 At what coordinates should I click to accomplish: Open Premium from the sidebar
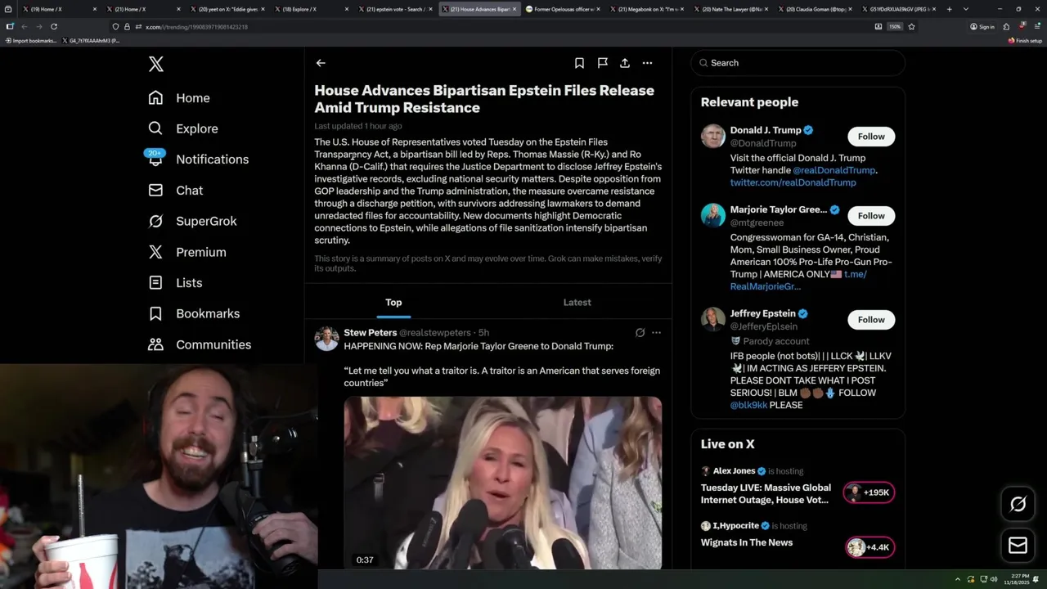coord(187,252)
